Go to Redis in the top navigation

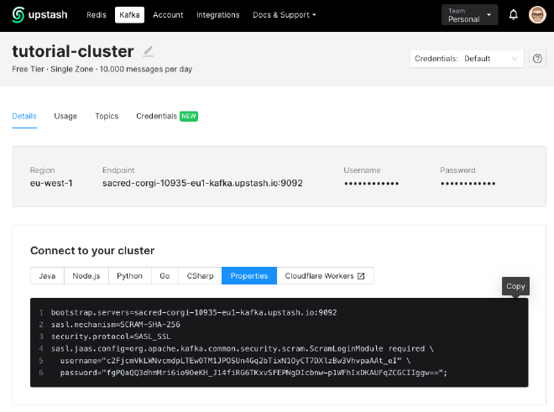click(97, 15)
